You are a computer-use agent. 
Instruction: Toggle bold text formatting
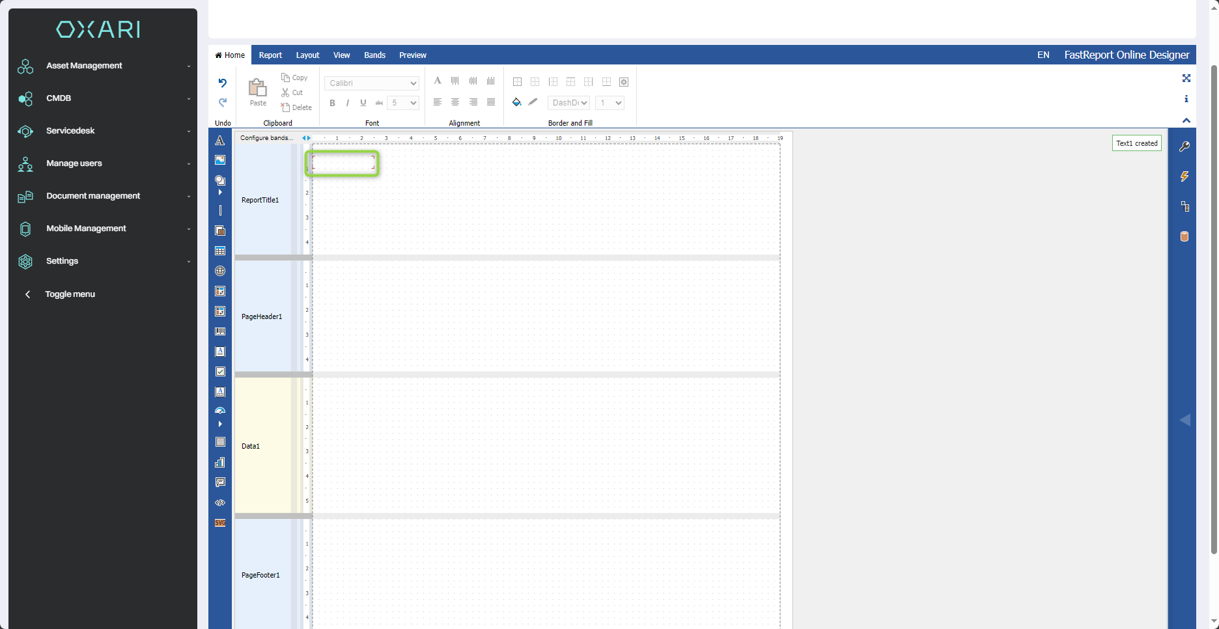[332, 103]
